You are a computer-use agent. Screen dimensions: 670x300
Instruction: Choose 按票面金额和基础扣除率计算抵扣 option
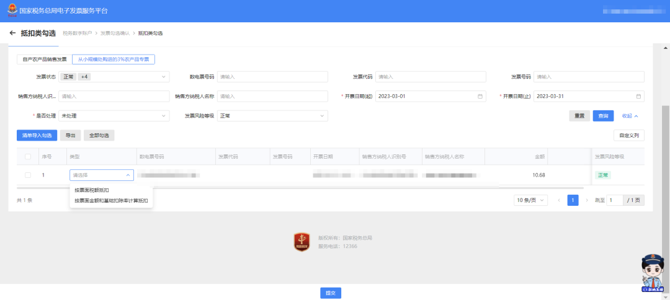(x=111, y=200)
